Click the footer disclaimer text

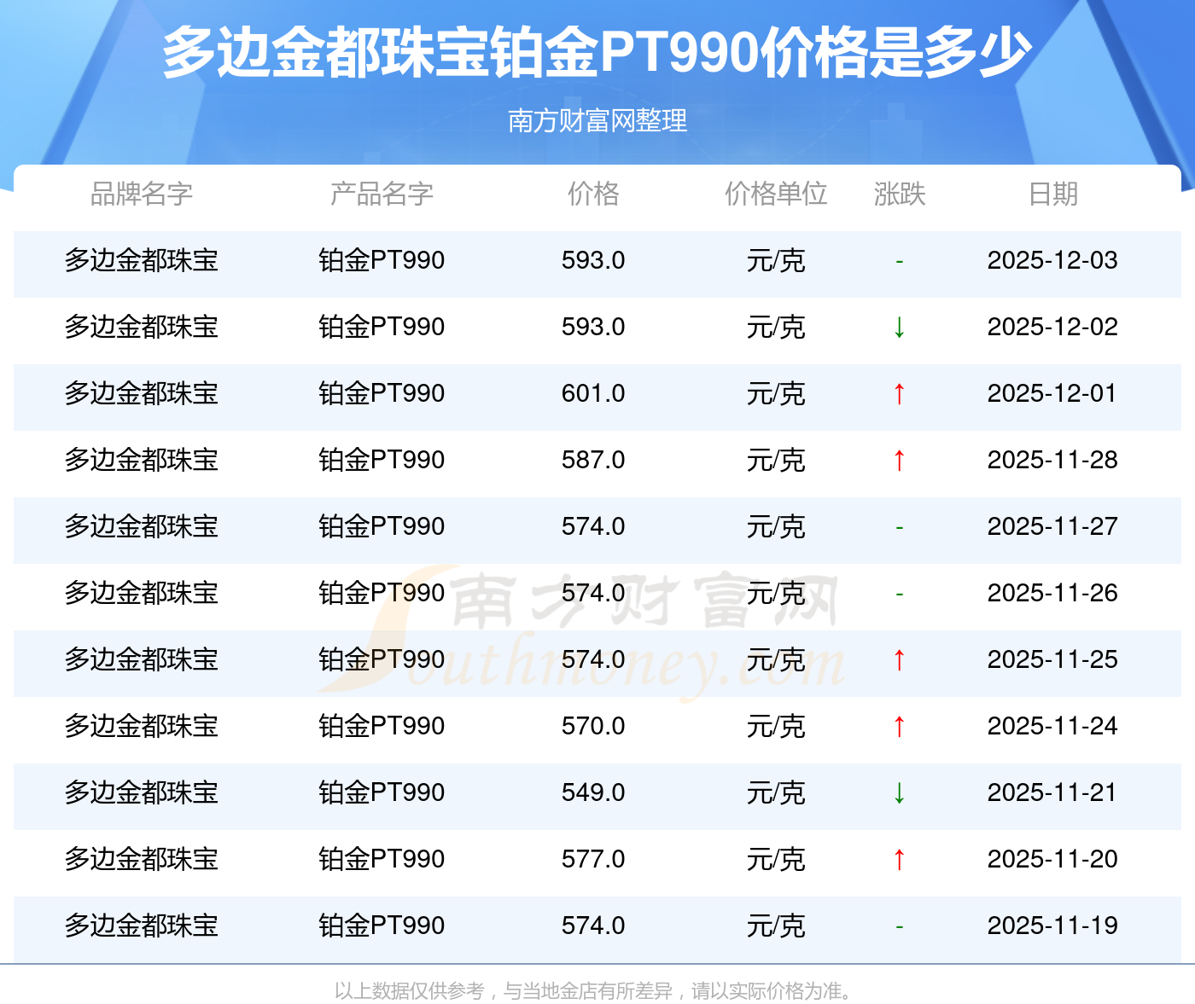[594, 990]
